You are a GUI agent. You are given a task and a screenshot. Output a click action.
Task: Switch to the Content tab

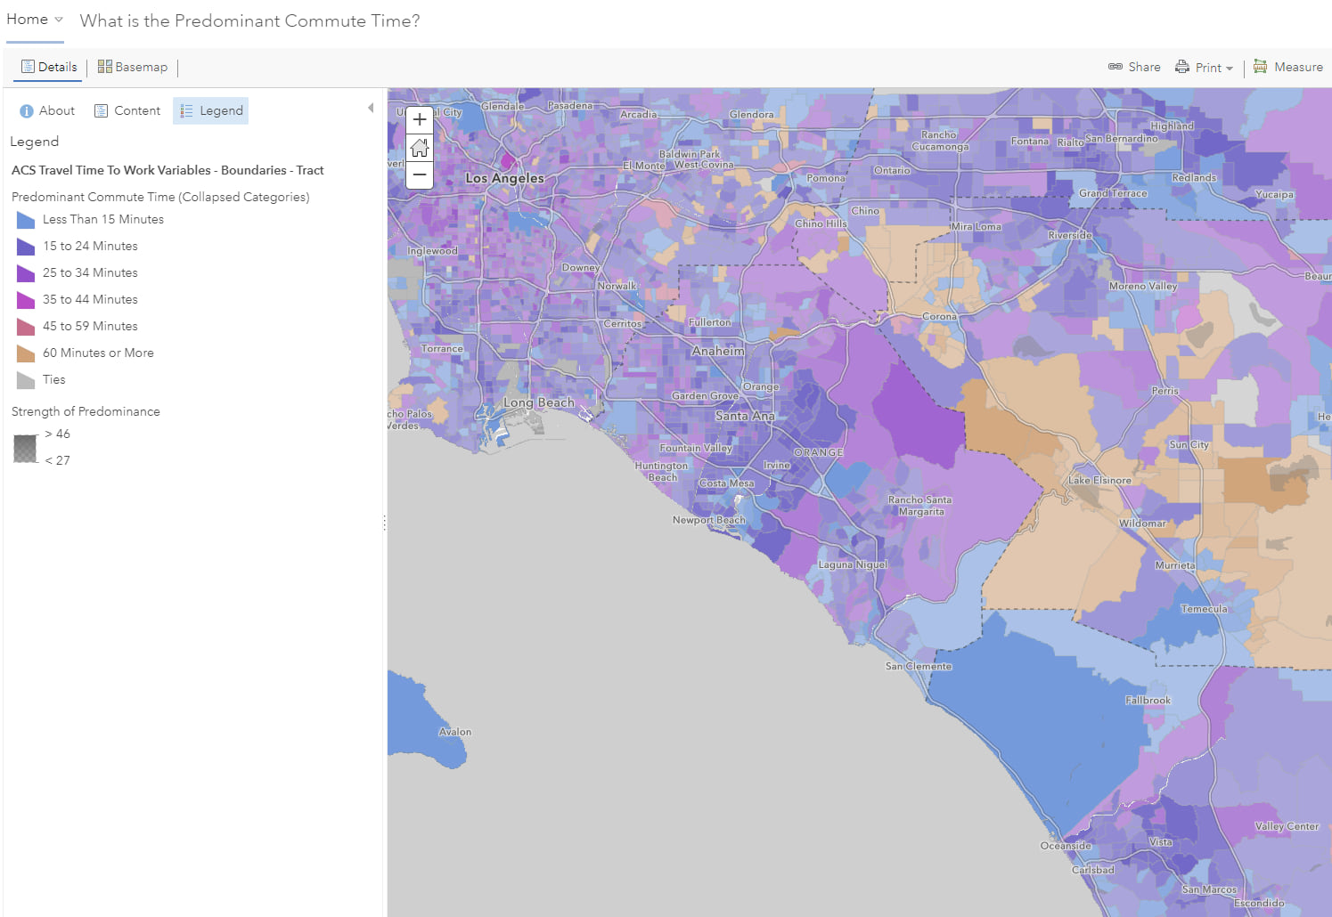pos(127,110)
